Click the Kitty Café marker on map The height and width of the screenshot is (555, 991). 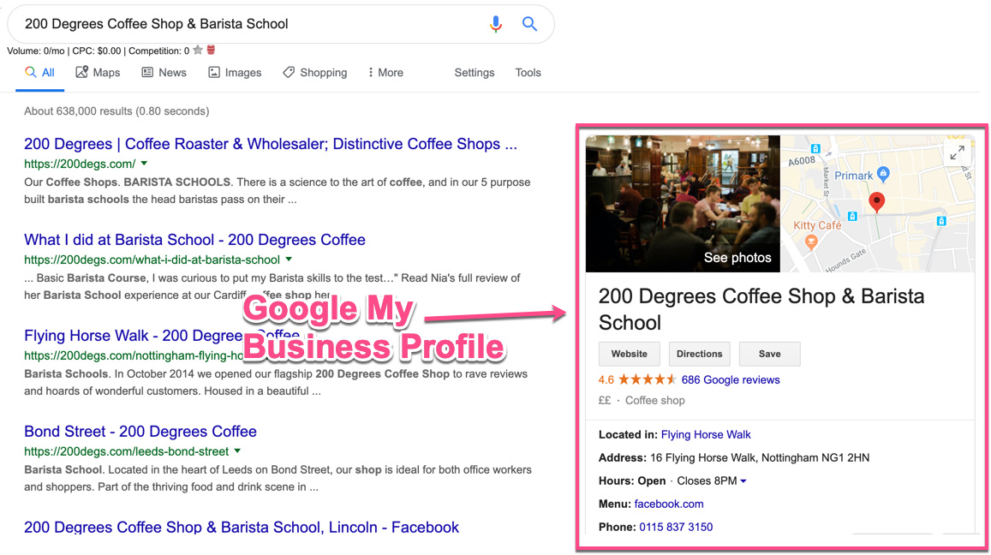point(811,242)
